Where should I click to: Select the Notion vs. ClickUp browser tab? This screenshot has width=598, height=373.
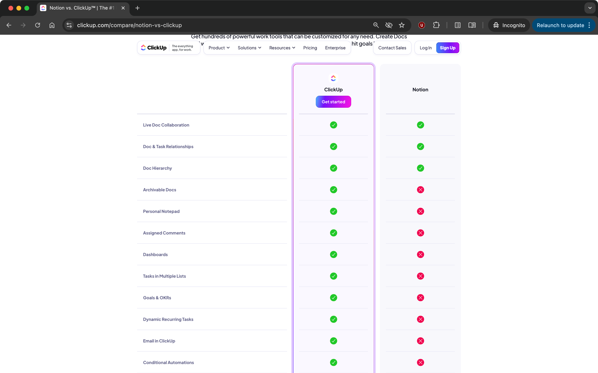coord(83,8)
